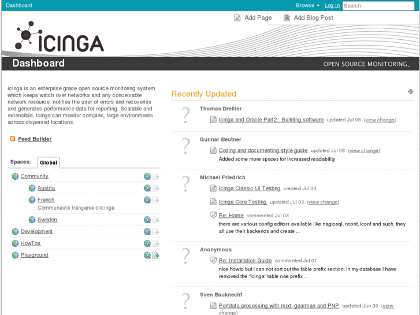Click comment icon beside Re: Installation Guide
Screen dimensions: 420x315
[213, 260]
